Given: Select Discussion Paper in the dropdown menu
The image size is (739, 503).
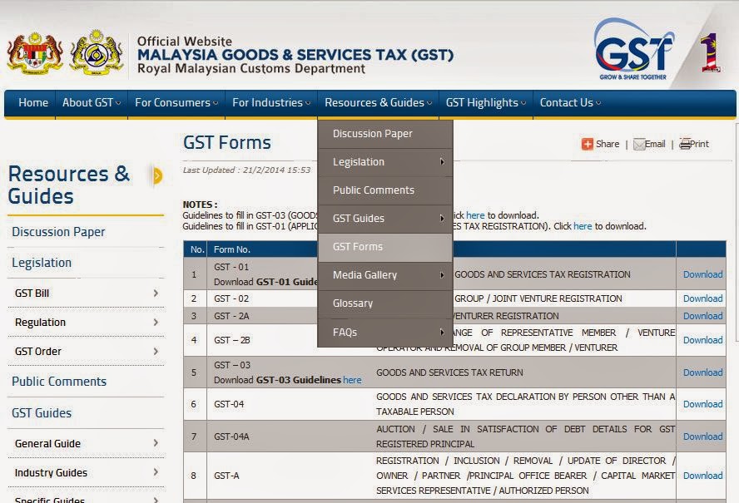Looking at the screenshot, I should point(385,134).
